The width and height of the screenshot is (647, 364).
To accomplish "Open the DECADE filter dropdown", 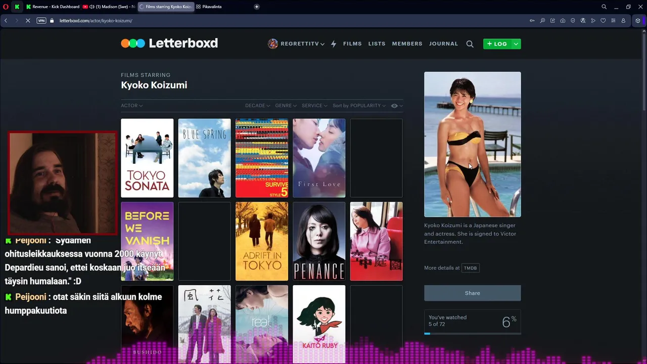I will (257, 106).
